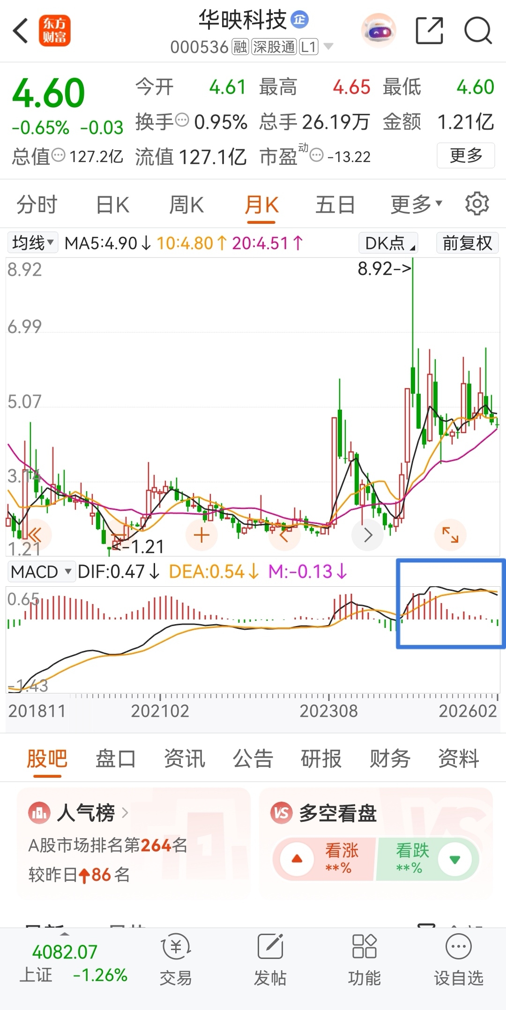The height and width of the screenshot is (1010, 506).
Task: Open the Eastmoney (东方财富) logo icon
Action: tap(54, 31)
